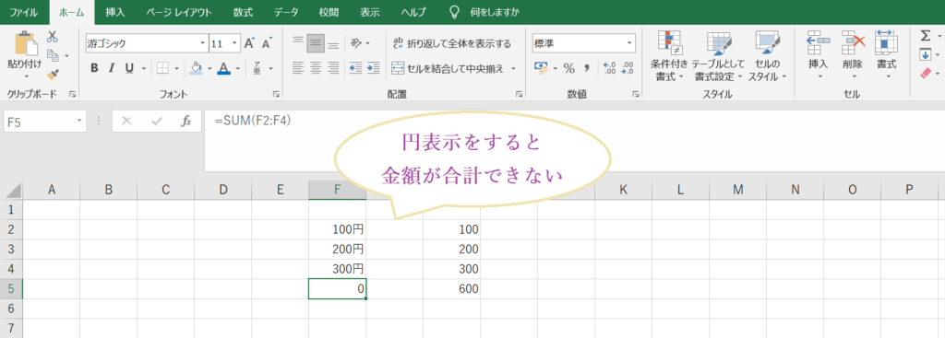Switch to the 数式 tab
The image size is (945, 338).
[243, 12]
